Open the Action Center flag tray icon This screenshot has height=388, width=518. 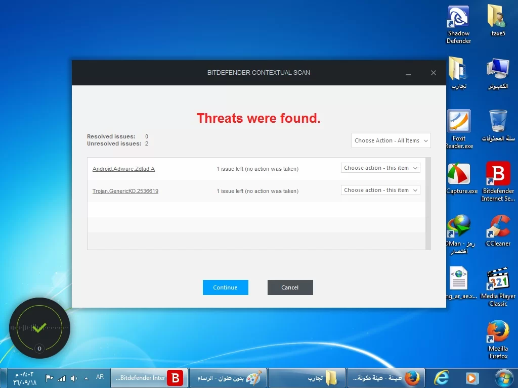(49, 378)
